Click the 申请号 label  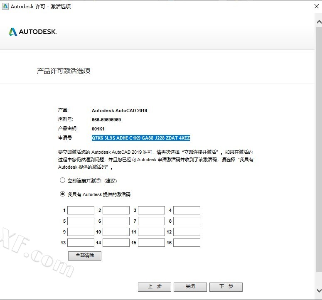point(66,138)
